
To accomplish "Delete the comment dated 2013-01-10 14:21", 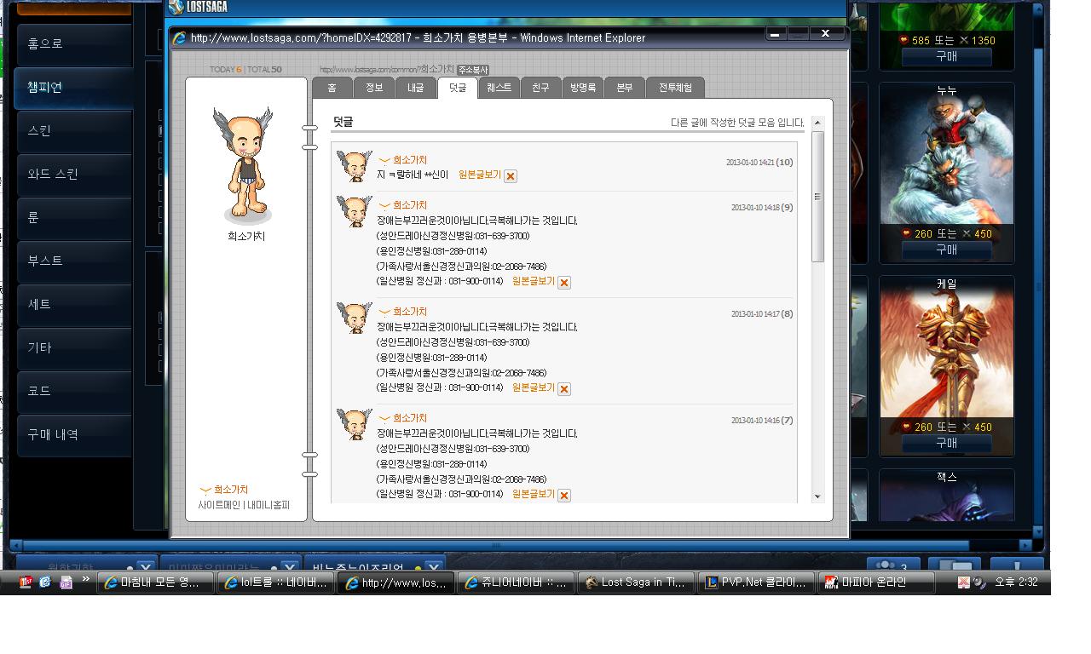I will click(x=511, y=176).
